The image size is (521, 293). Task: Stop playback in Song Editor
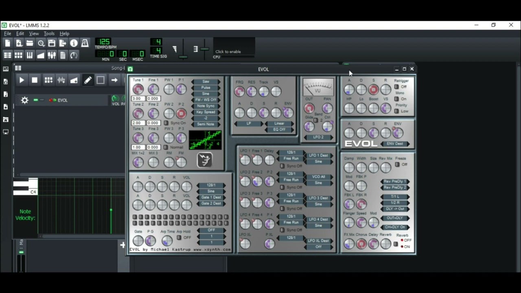click(35, 80)
